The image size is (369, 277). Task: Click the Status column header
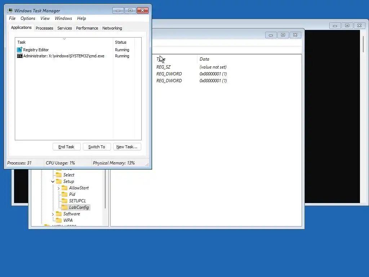[124, 42]
